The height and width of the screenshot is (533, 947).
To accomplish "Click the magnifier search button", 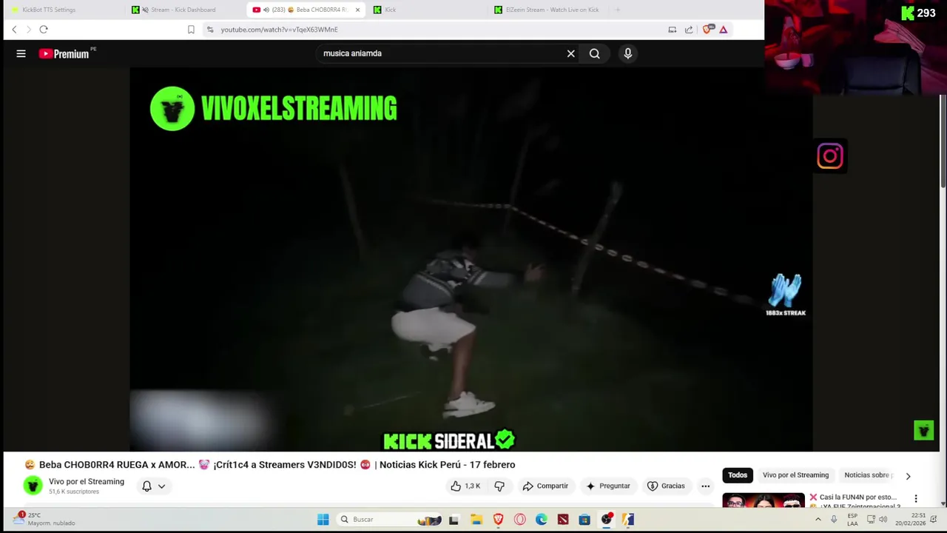I will (594, 53).
